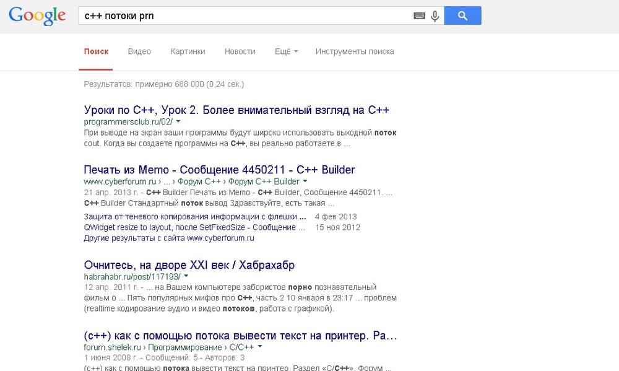Viewport: 619px width, 371px height.
Task: Click the blue search magnifier button
Action: click(x=462, y=15)
